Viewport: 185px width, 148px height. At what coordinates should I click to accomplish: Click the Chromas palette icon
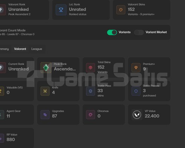click(91, 115)
